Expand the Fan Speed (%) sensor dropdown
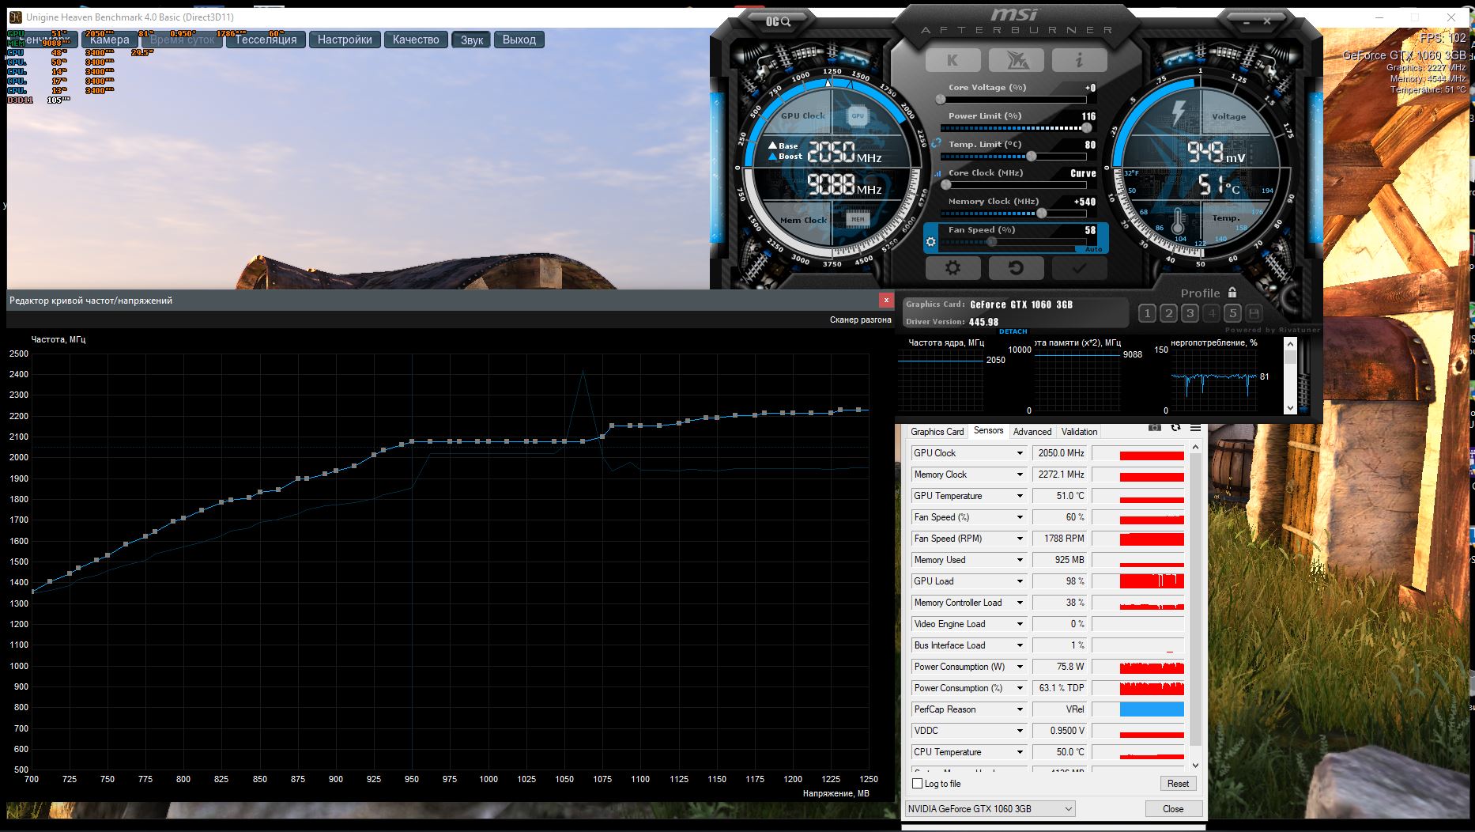Screen dimensions: 1475x832 [1020, 517]
